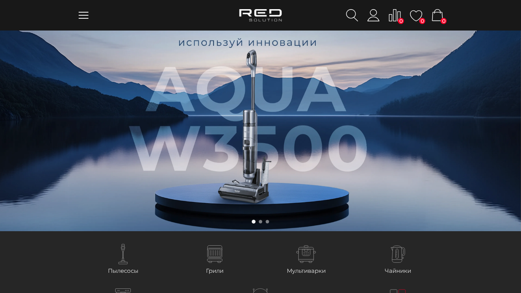The height and width of the screenshot is (293, 521).
Task: Open the site search
Action: tap(352, 15)
